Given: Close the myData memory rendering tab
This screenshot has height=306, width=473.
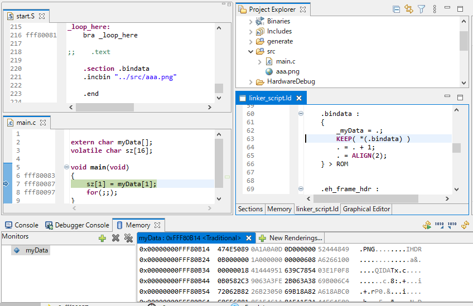Looking at the screenshot, I should [x=249, y=238].
